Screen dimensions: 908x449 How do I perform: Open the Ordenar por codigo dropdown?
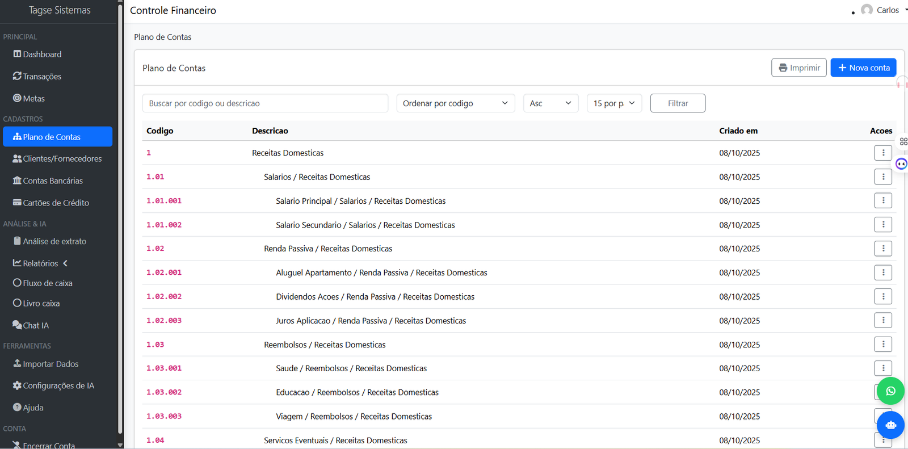tap(455, 103)
